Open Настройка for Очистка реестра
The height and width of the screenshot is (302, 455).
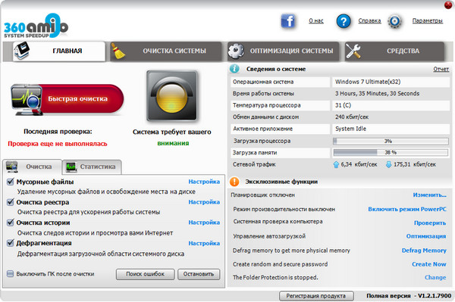pos(204,202)
